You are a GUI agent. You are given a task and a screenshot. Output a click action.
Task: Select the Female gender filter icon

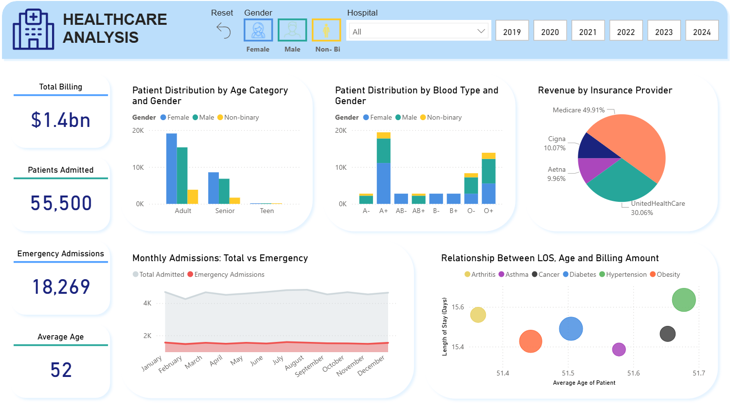pyautogui.click(x=258, y=30)
